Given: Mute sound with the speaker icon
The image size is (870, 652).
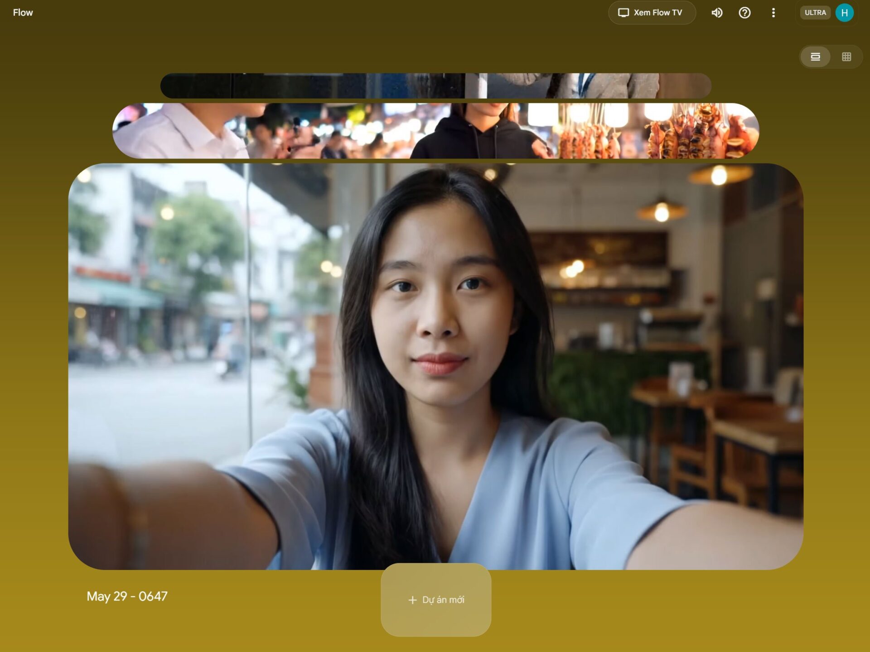Looking at the screenshot, I should click(x=717, y=13).
